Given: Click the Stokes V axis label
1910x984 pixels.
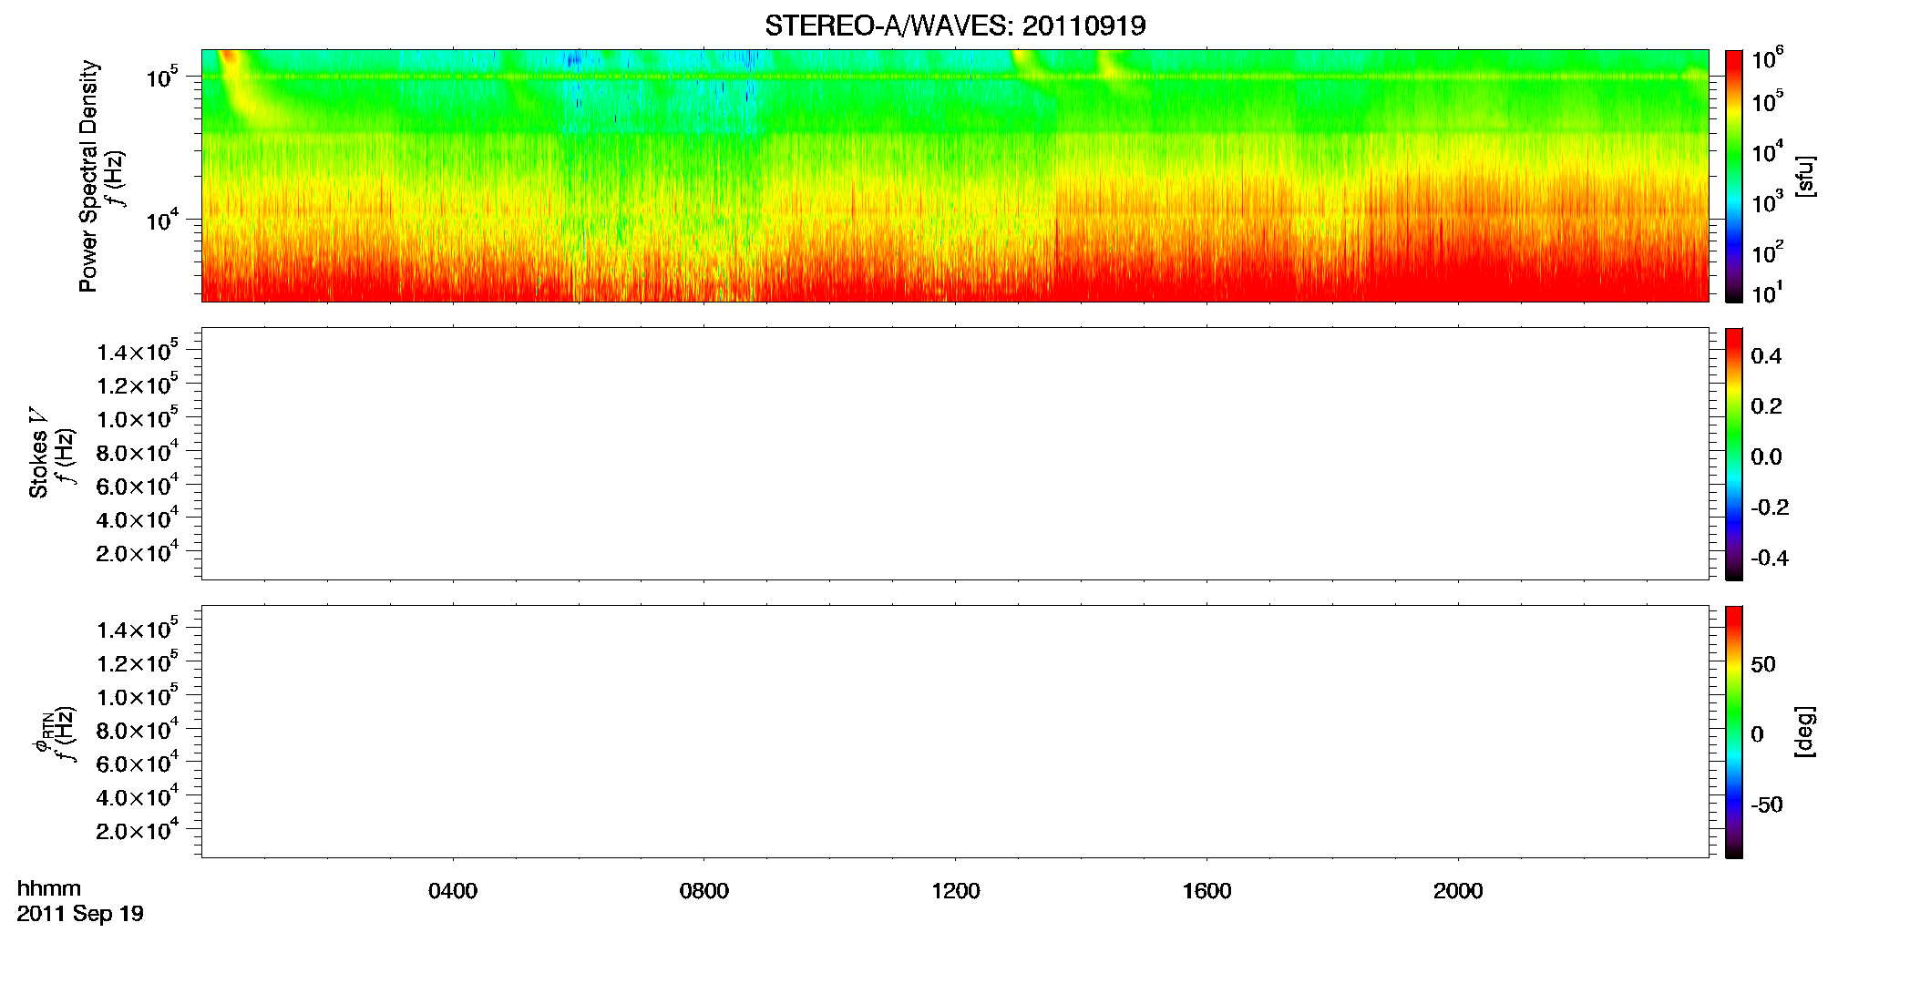Looking at the screenshot, I should [x=37, y=453].
